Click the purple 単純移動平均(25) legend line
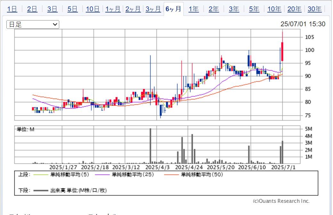The image size is (333, 215). click(102, 175)
